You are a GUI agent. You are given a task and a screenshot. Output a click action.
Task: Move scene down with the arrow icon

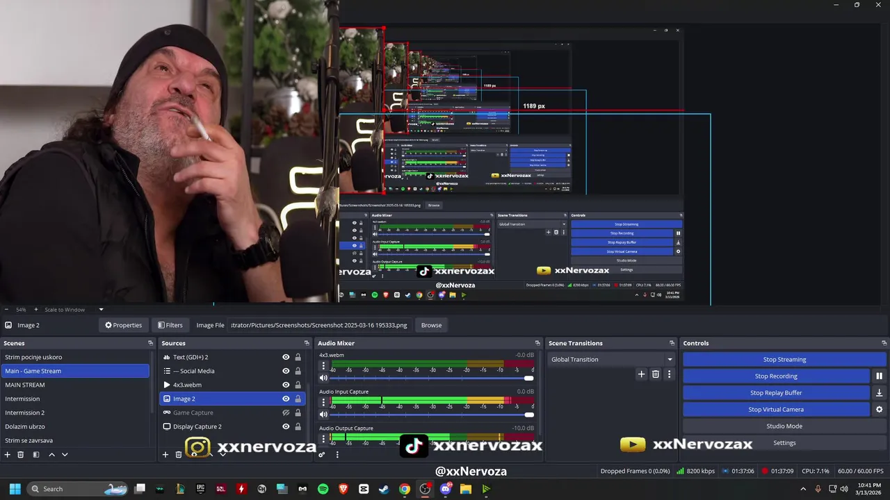[65, 454]
